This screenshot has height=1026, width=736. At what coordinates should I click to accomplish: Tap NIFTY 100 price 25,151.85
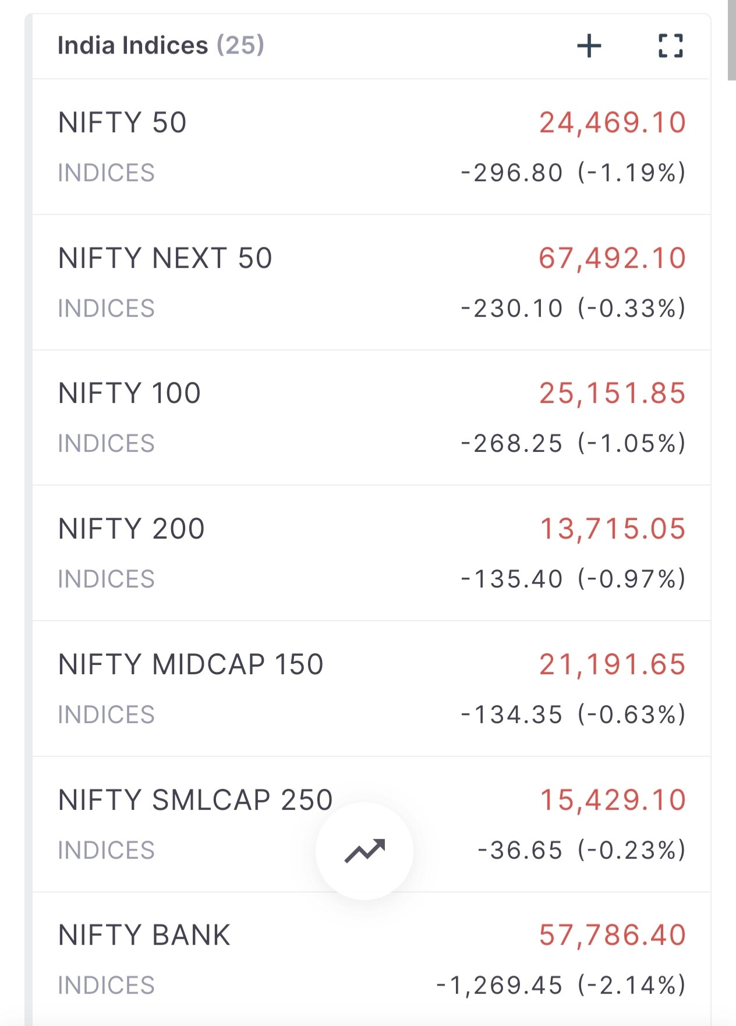(x=612, y=394)
